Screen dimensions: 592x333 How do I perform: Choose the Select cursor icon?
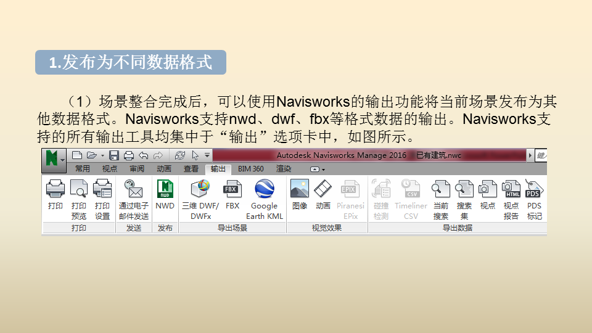point(195,155)
